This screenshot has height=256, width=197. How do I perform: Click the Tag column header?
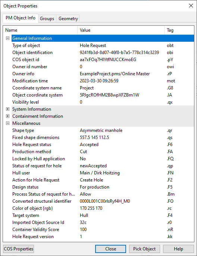point(179,30)
